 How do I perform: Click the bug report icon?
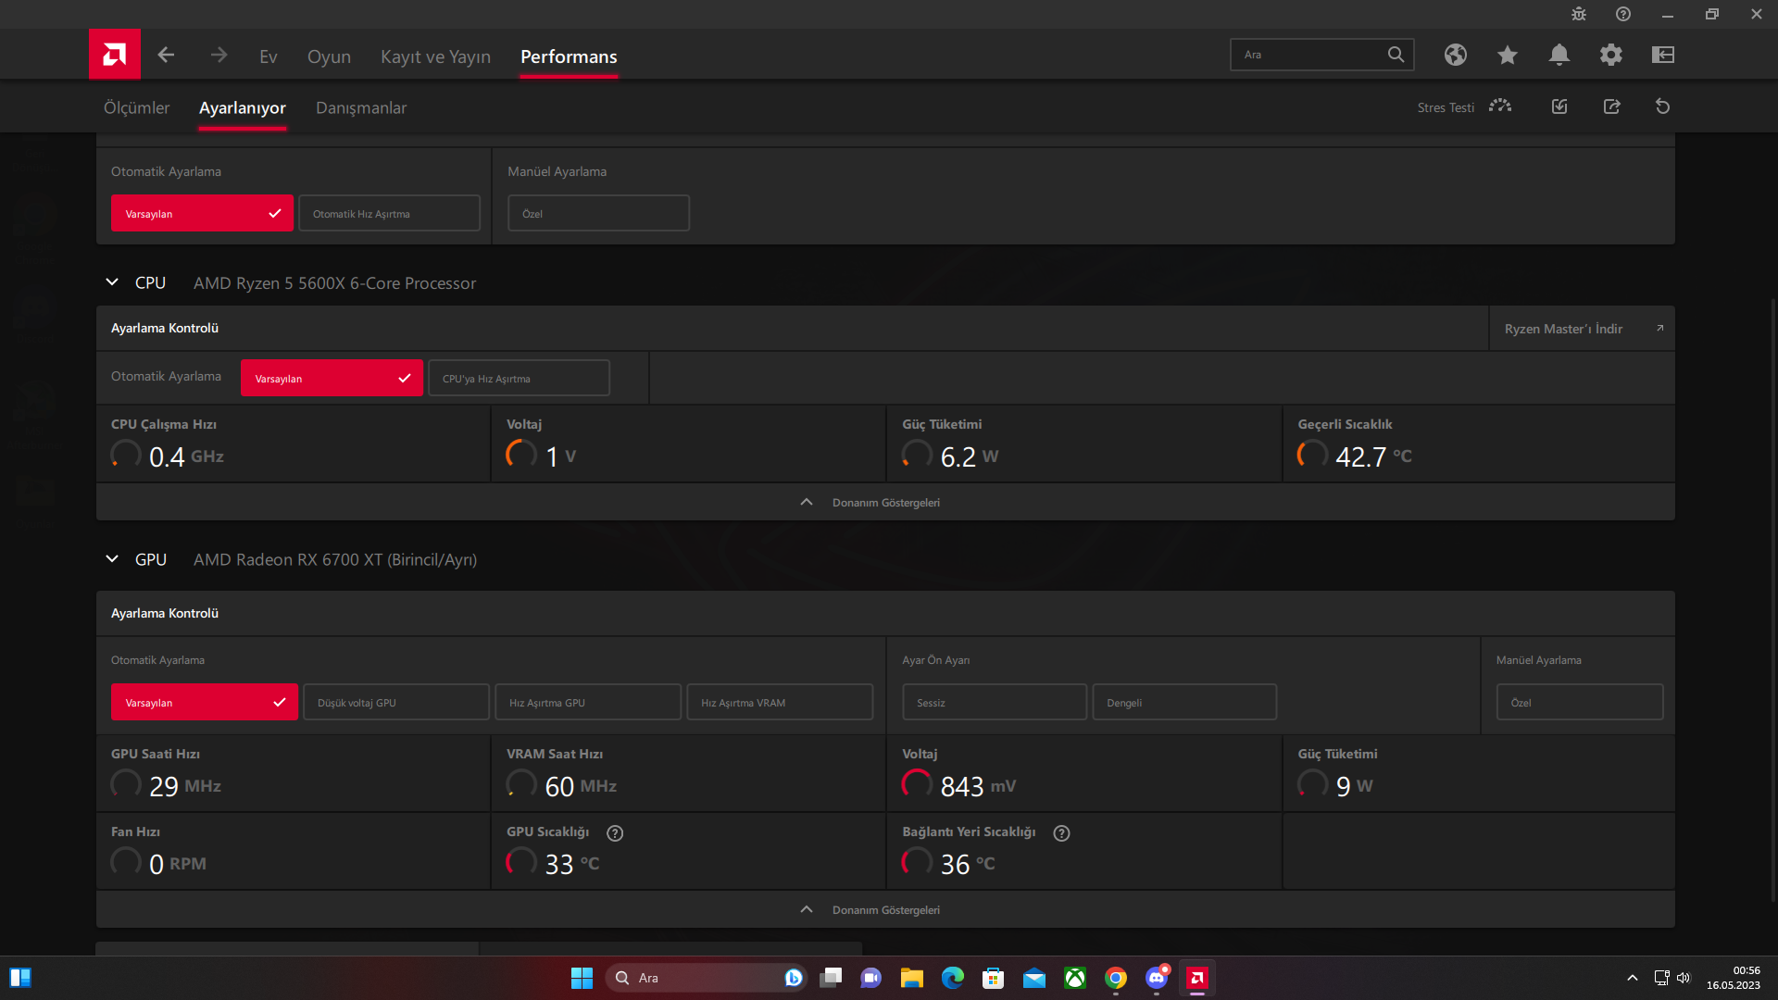pos(1579,14)
